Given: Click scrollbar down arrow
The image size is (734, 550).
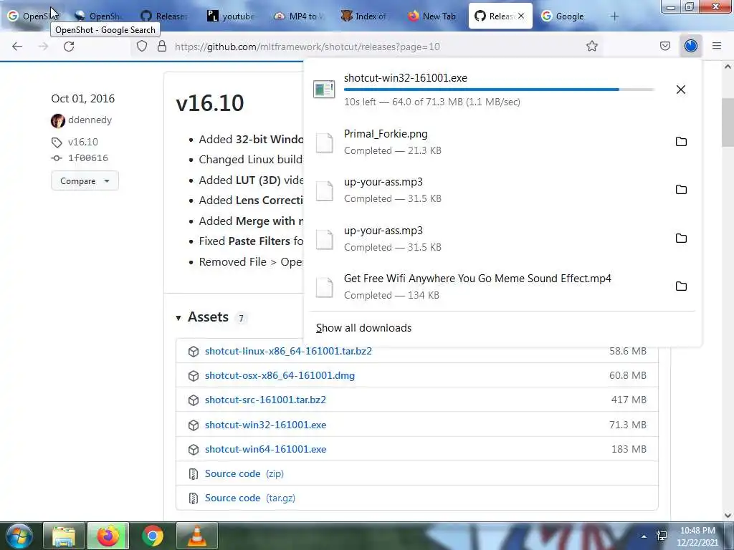Looking at the screenshot, I should [728, 515].
